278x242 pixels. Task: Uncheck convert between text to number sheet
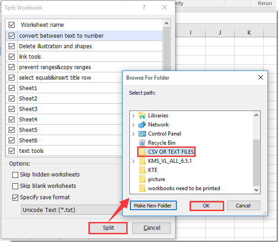coord(12,35)
